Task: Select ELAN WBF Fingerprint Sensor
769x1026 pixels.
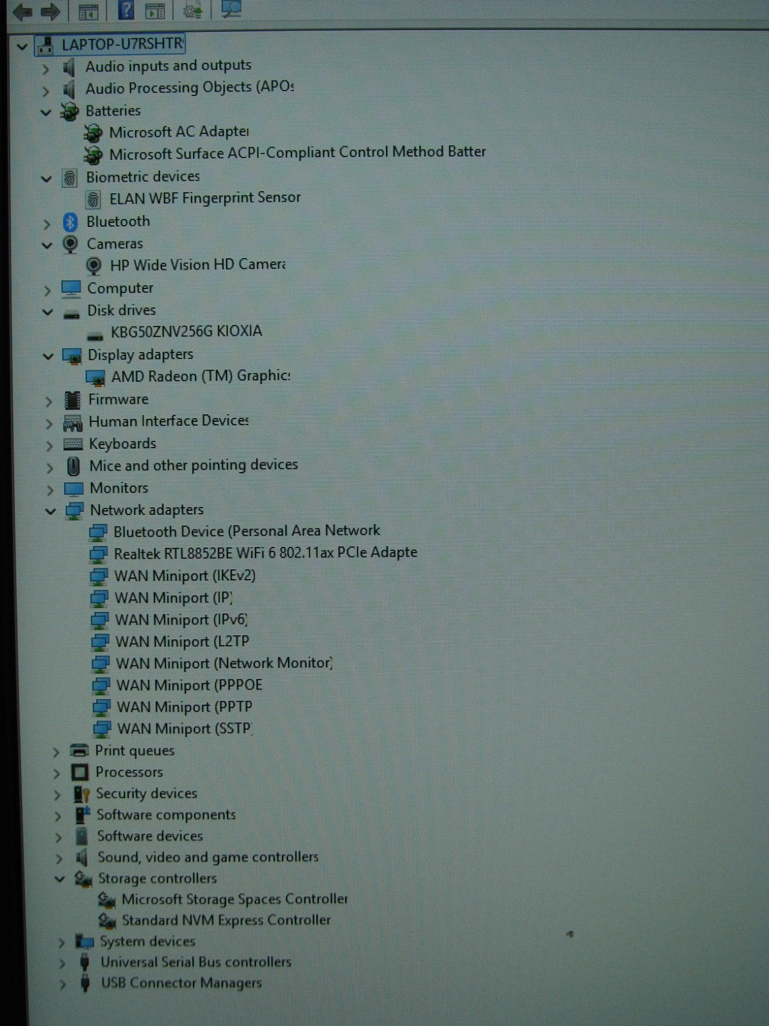Action: [x=204, y=198]
